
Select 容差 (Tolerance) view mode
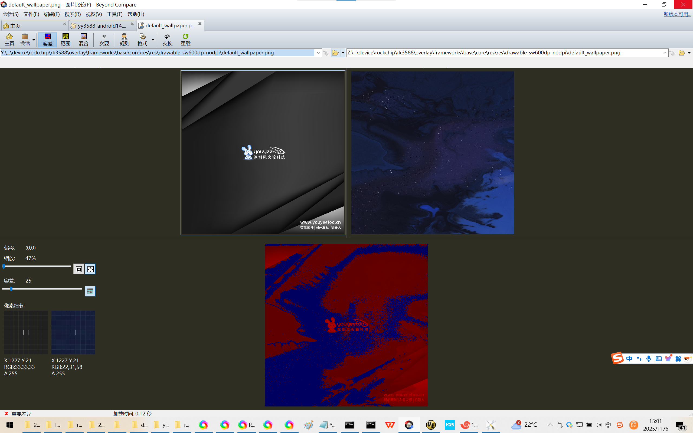[x=48, y=39]
